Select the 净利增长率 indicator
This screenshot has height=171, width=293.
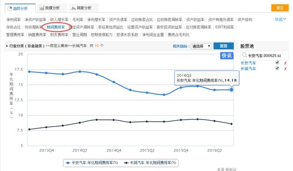96,19
